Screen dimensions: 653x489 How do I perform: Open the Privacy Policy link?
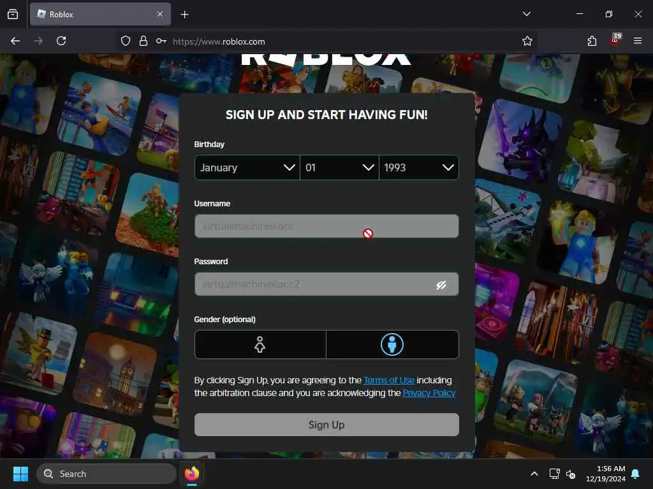tap(429, 393)
